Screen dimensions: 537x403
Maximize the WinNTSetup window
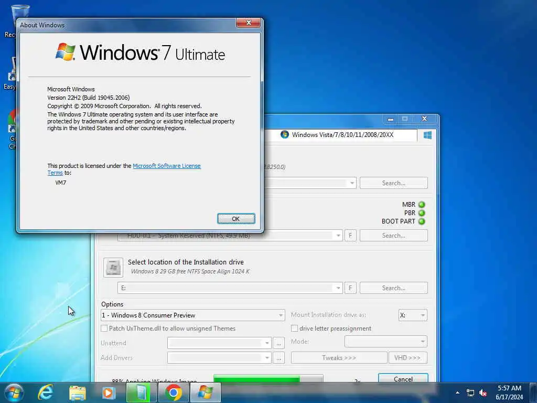click(x=405, y=119)
